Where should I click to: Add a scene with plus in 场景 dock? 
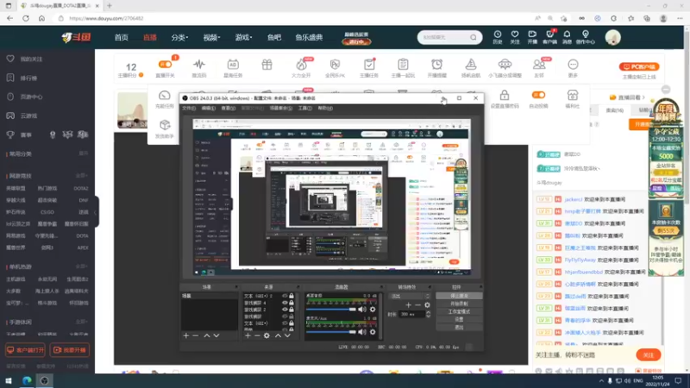pyautogui.click(x=185, y=335)
